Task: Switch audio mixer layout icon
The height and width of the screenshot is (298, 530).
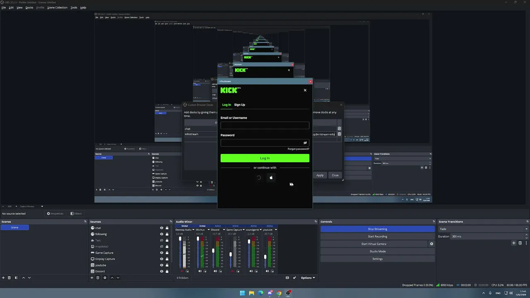Action: click(x=287, y=278)
